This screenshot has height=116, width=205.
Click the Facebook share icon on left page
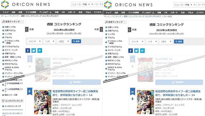coord(28,50)
